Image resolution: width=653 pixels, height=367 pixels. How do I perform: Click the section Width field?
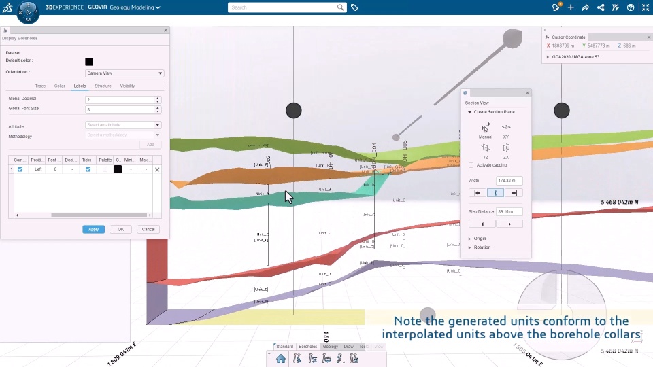click(509, 181)
